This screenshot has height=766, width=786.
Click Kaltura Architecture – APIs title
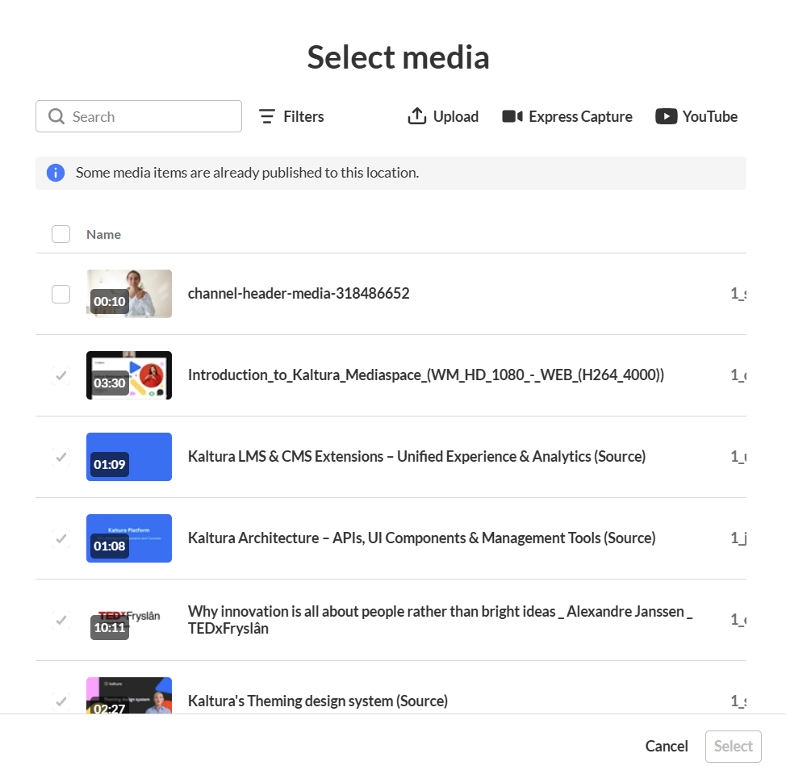click(x=422, y=538)
